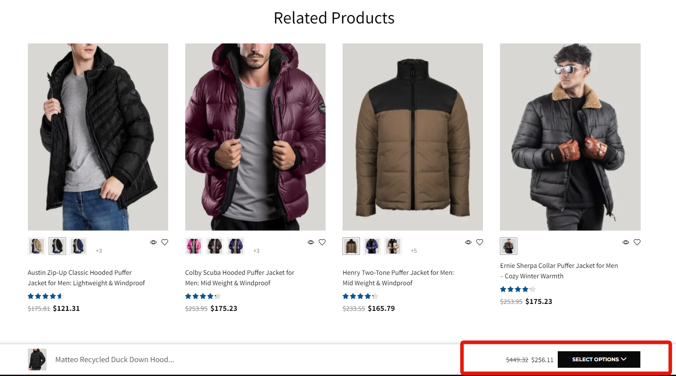Add Austin Zip-Up jacket to wishlist
The width and height of the screenshot is (676, 376).
tap(165, 242)
